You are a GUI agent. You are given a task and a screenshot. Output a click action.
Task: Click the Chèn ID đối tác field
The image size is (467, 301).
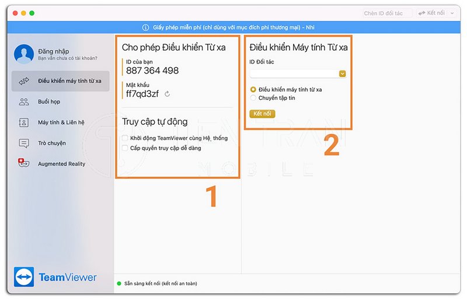pos(388,13)
